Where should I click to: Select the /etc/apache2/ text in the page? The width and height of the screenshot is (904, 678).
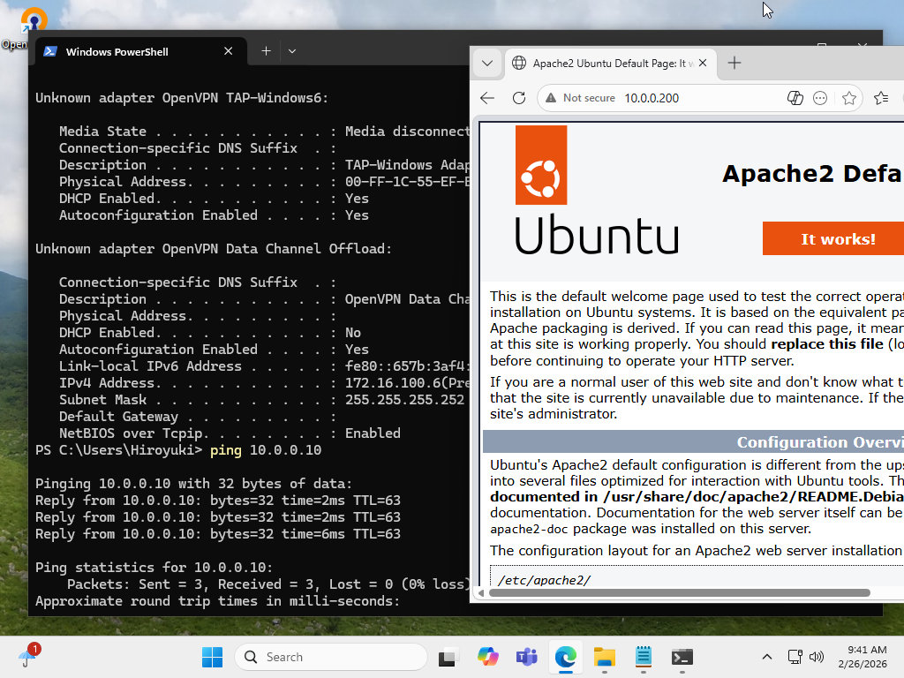tap(544, 580)
